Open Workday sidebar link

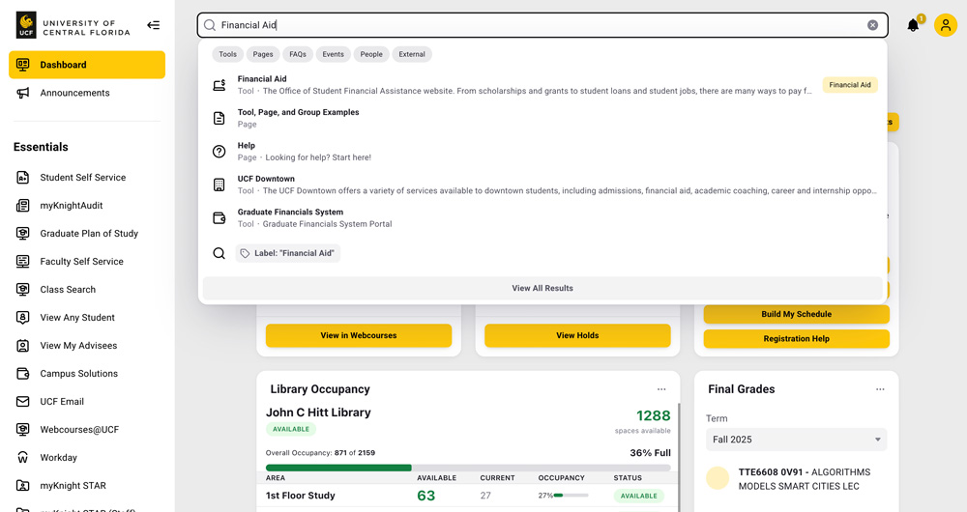click(59, 458)
